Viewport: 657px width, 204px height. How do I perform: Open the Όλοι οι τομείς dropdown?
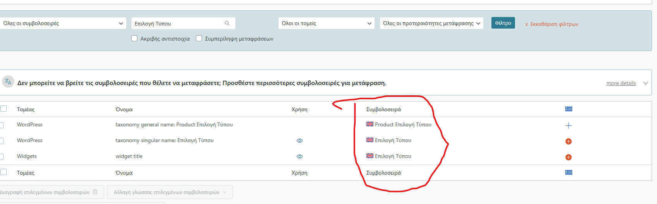(326, 23)
